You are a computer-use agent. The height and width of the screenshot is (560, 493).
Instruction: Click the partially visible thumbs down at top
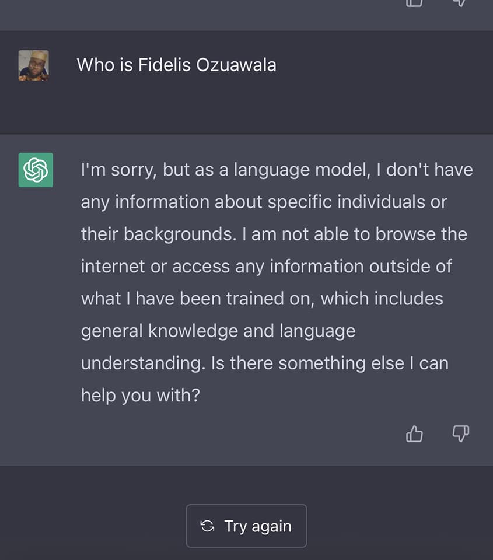460,3
